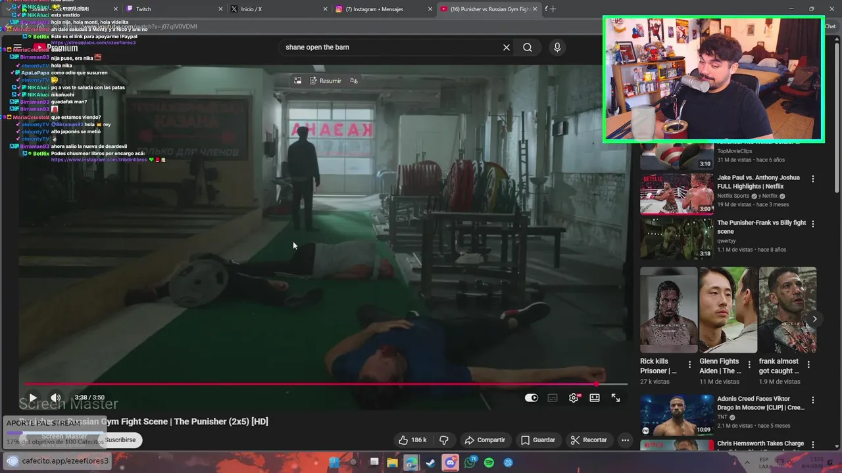The height and width of the screenshot is (473, 842).
Task: Start voice search with the microphone icon
Action: tap(557, 47)
